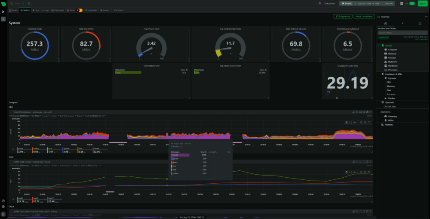Open CPU chart Group by dimension dropdown
This screenshot has height=219, width=430.
(x=20, y=116)
